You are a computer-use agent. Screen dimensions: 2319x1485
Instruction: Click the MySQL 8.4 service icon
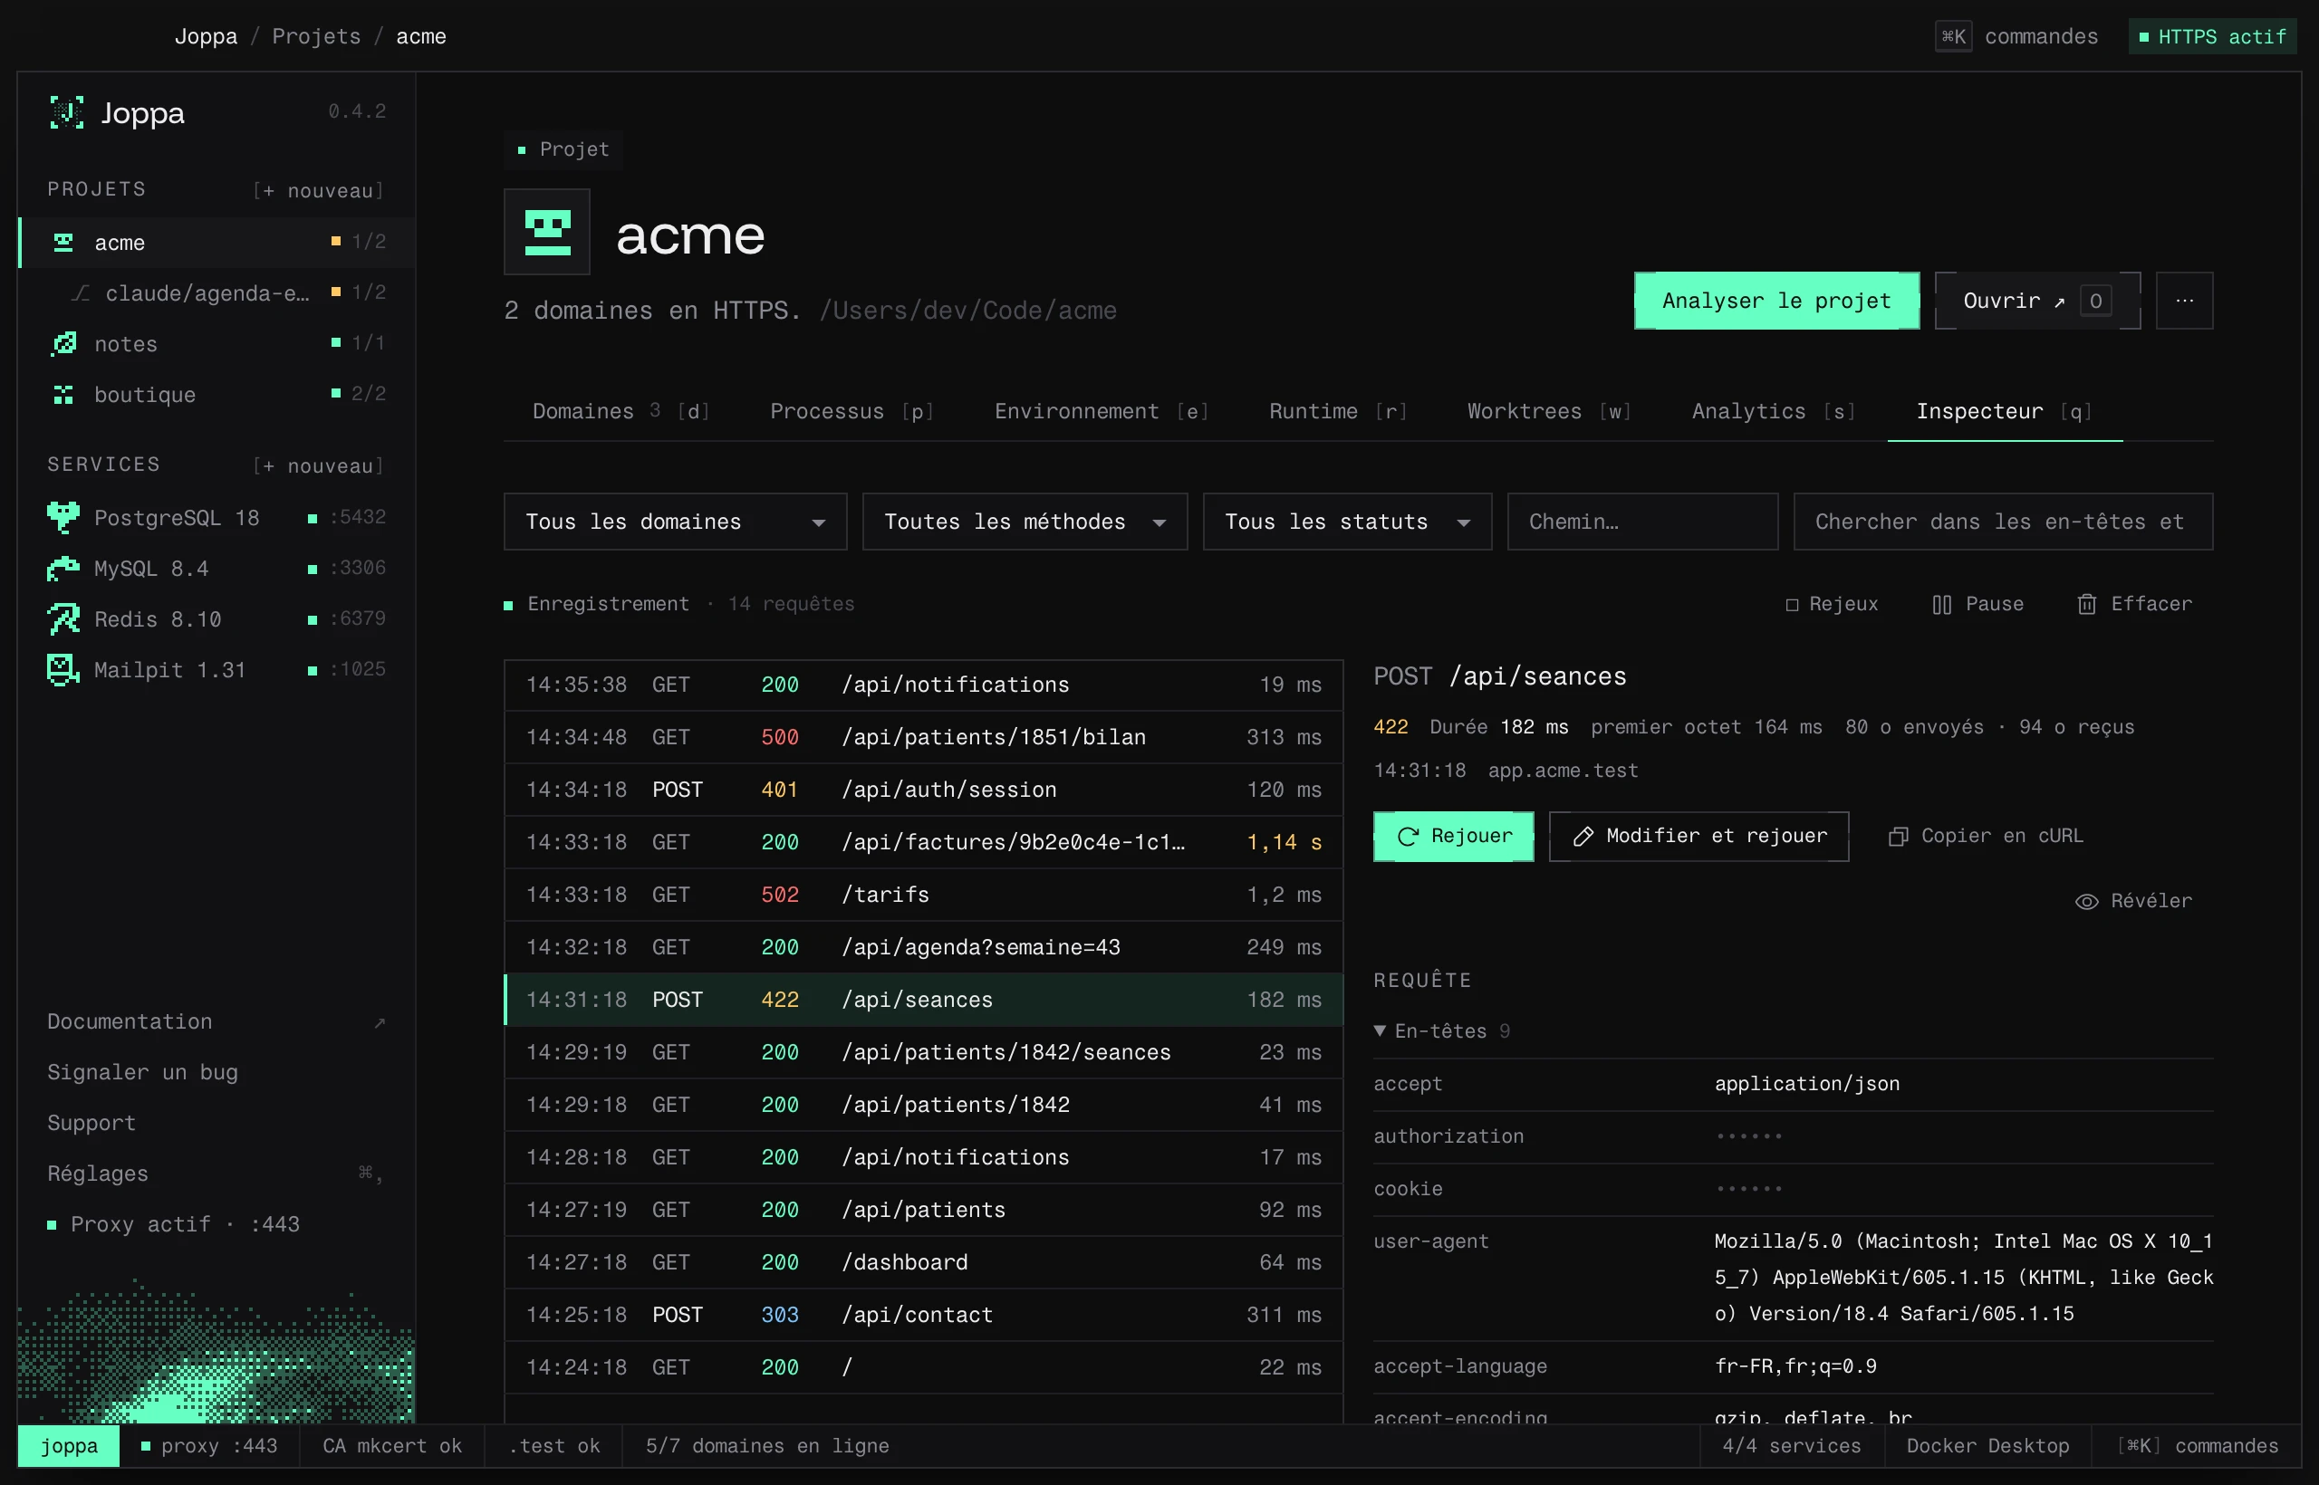click(x=63, y=569)
